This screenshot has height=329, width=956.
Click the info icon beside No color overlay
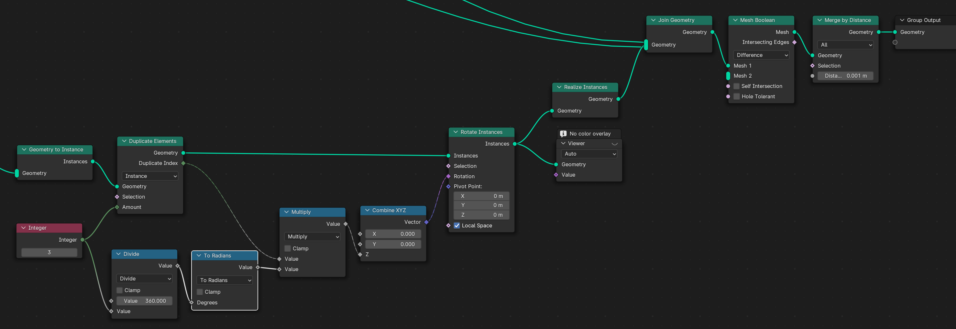point(563,134)
